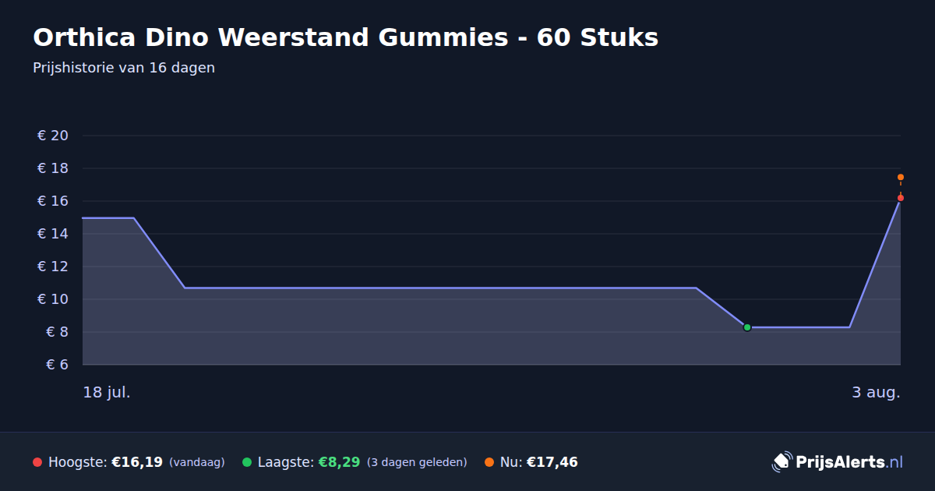
Task: Click the PrijsAlerts price-tag logo icon
Action: (782, 462)
